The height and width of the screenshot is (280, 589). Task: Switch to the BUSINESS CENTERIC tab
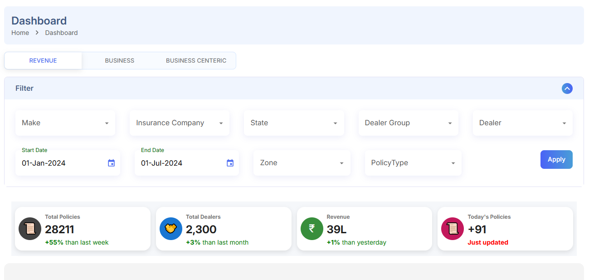click(x=196, y=60)
